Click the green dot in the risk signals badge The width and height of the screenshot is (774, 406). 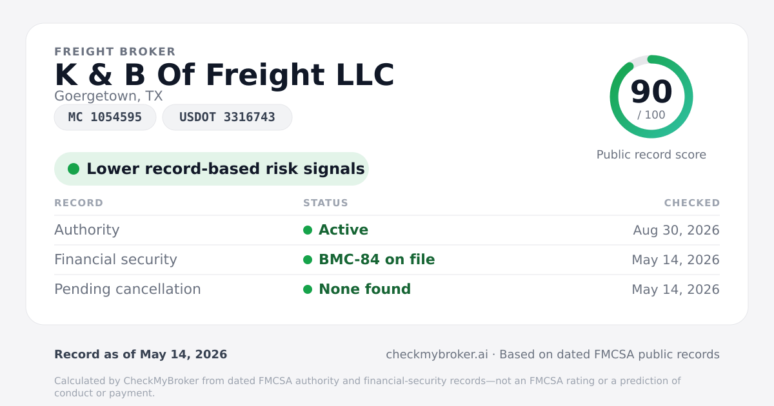tap(74, 169)
